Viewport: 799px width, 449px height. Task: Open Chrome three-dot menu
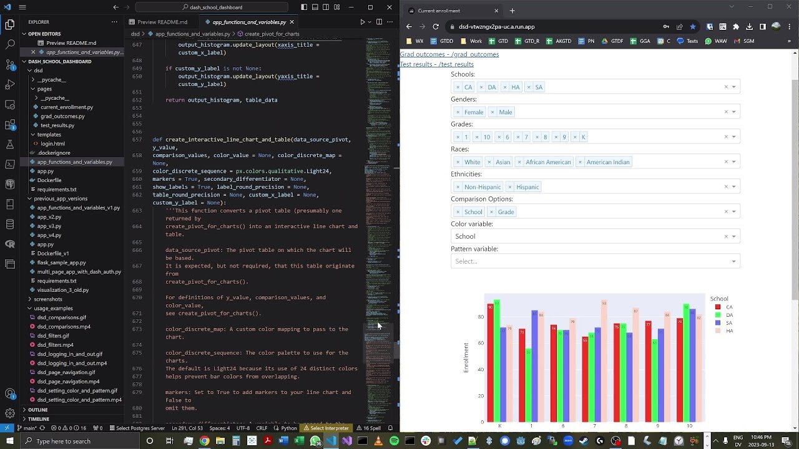tap(790, 27)
